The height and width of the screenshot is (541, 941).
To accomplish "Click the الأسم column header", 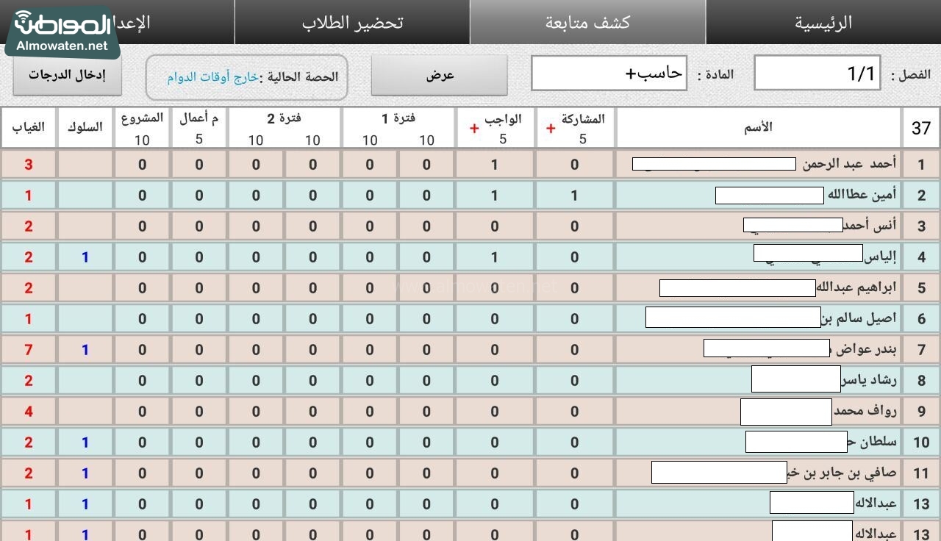I will pyautogui.click(x=758, y=127).
